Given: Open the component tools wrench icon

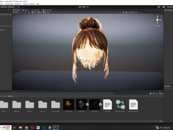Looking at the screenshot, I should click(124, 12).
